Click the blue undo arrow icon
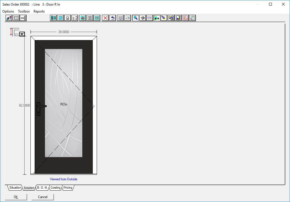This screenshot has height=202, width=290. point(113,18)
